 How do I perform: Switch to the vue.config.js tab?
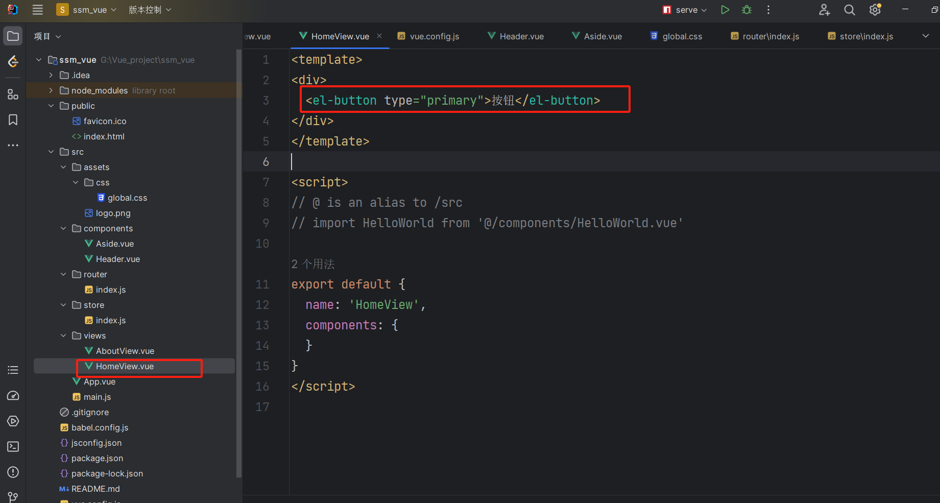click(x=428, y=36)
